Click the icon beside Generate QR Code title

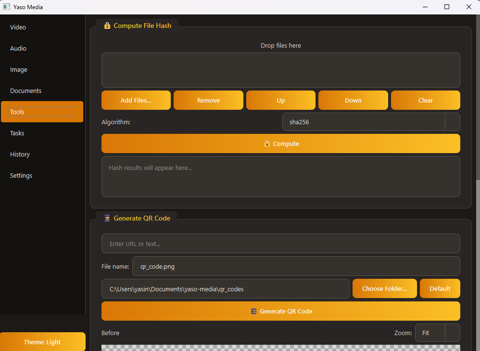tap(107, 218)
